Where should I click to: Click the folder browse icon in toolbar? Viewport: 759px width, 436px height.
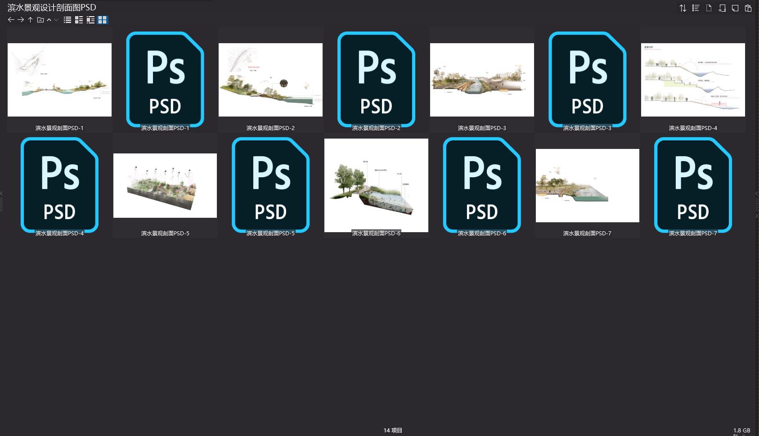click(x=40, y=20)
